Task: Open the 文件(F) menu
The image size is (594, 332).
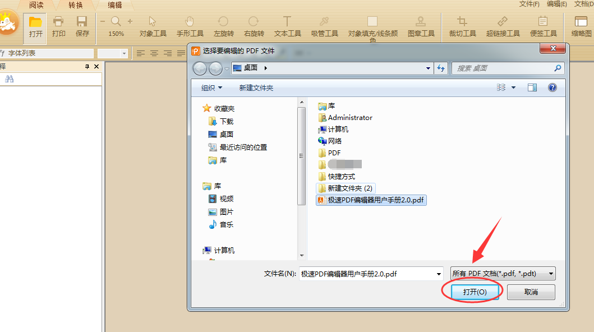Action: click(529, 4)
